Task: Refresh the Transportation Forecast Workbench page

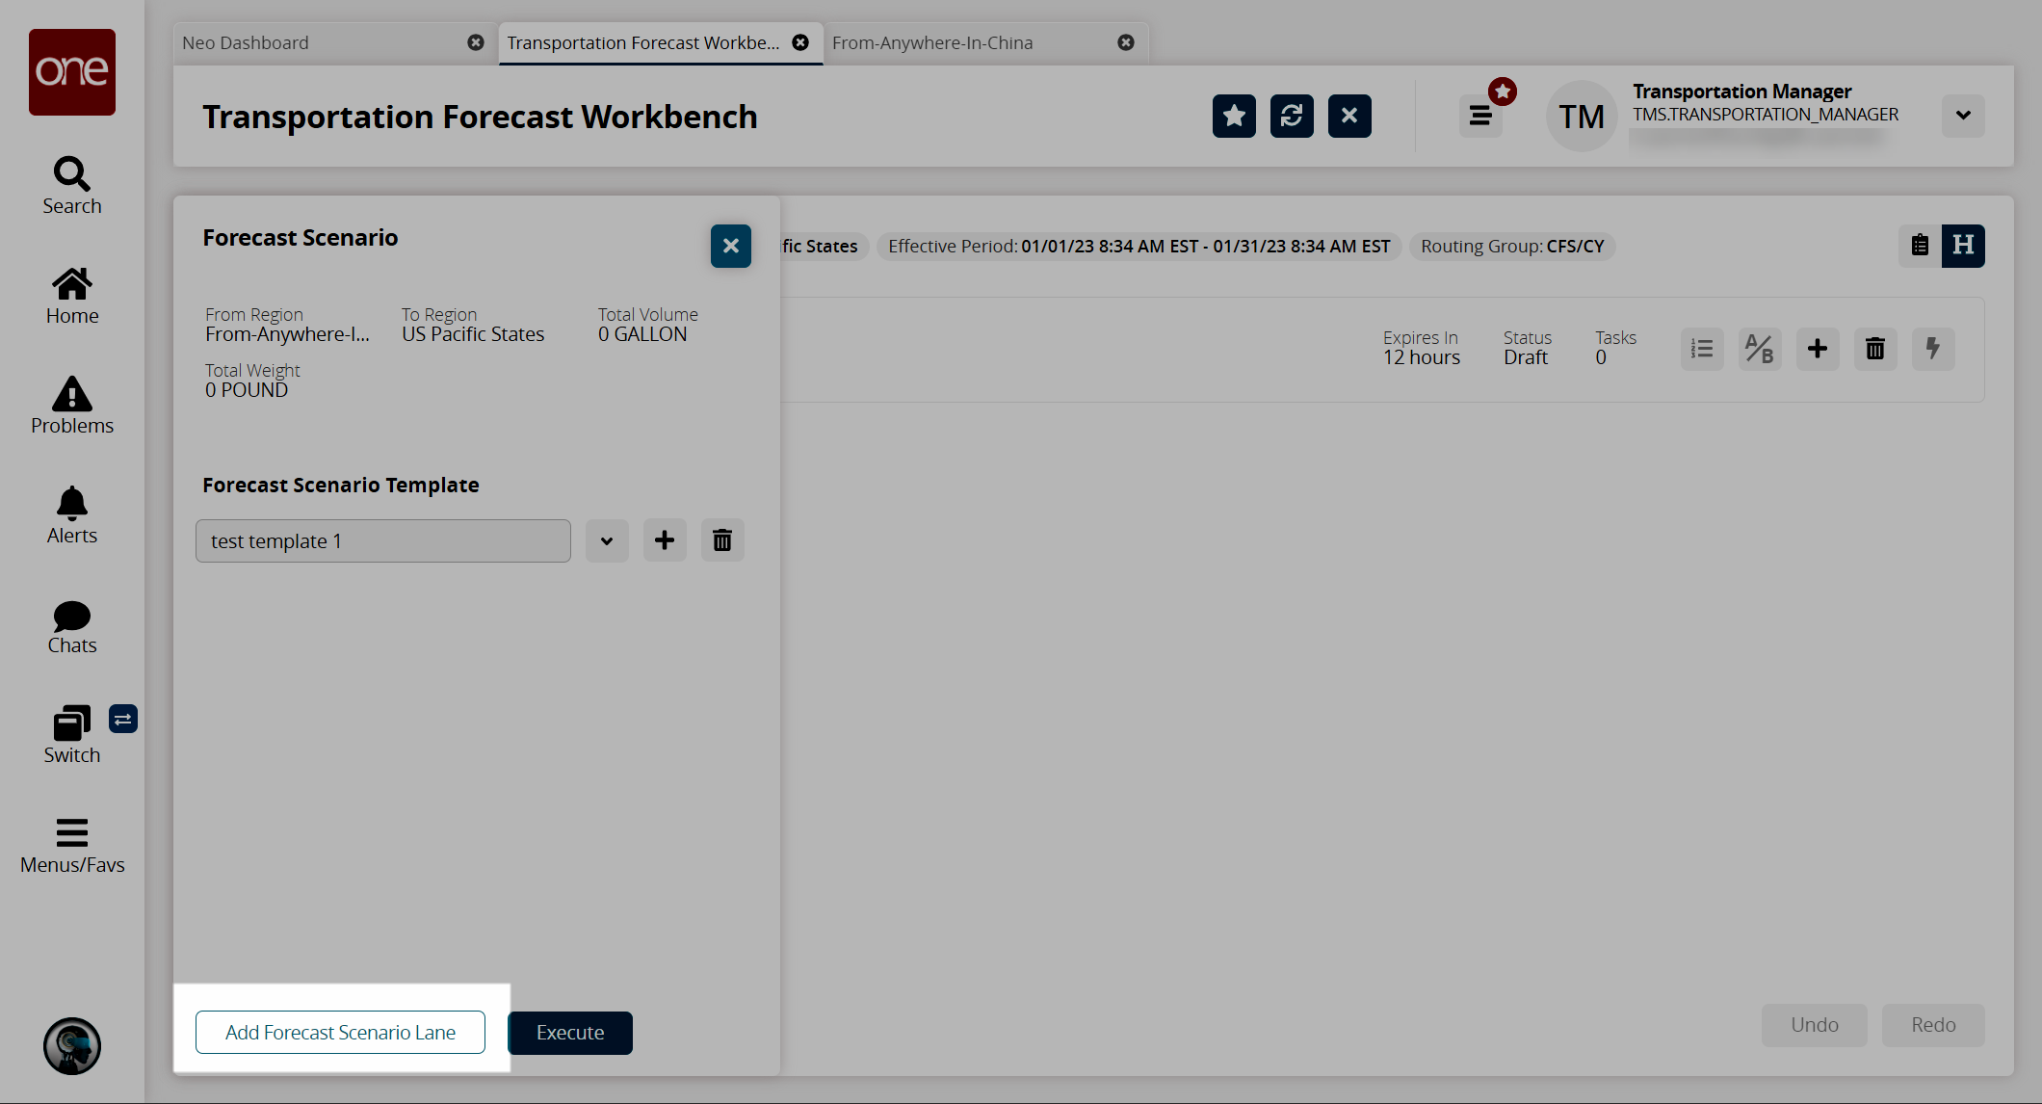Action: [x=1292, y=117]
